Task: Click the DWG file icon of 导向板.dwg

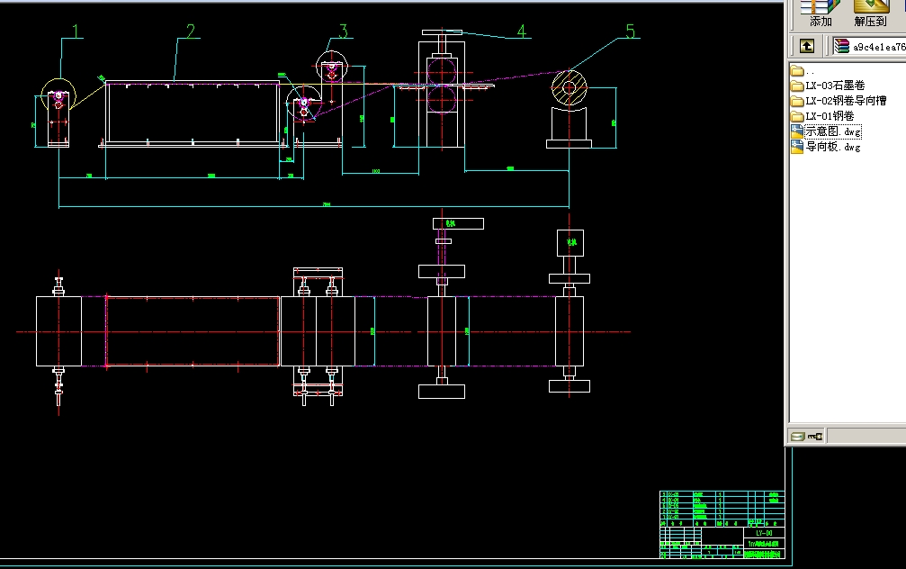Action: tap(797, 146)
